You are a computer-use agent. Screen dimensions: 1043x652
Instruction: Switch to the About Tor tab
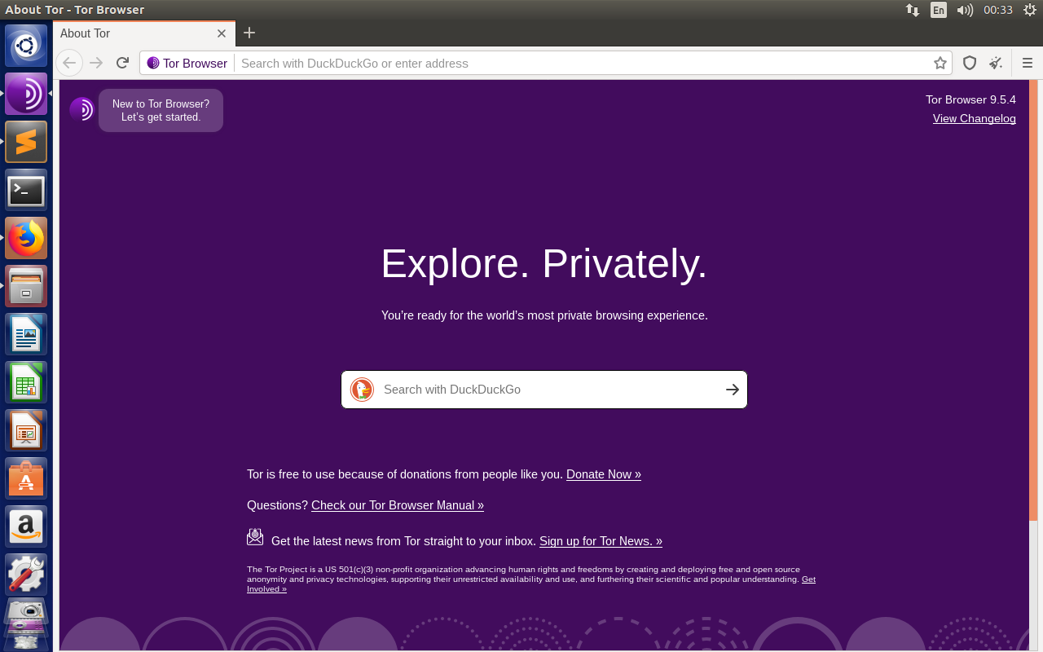tap(122, 33)
